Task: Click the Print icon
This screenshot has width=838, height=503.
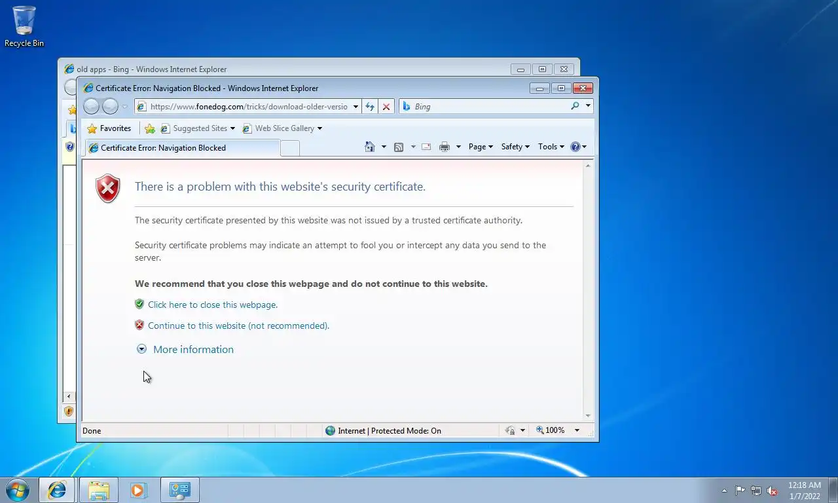Action: point(445,147)
